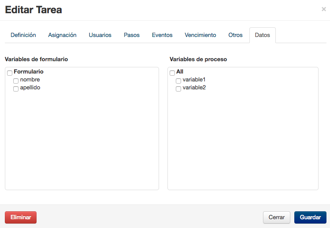Image resolution: width=330 pixels, height=228 pixels.
Task: Switch to the Definición tab
Action: tap(23, 35)
